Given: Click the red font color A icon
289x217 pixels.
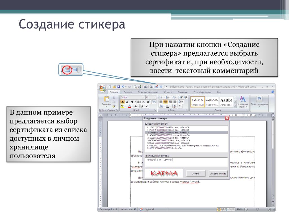Looking at the screenshot, I should (129, 106).
